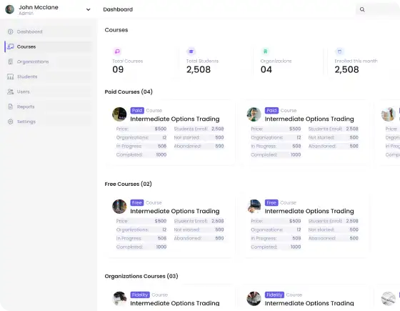400x311 pixels.
Task: Go to Dashboard in the sidebar
Action: tap(49, 31)
